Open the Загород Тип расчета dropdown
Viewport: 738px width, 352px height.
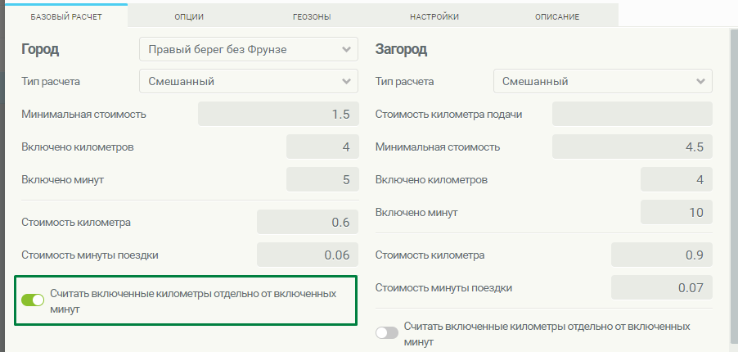point(602,81)
